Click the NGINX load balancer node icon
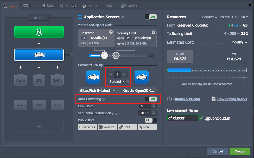Screen dimensions: 254x158 pyautogui.click(x=39, y=32)
